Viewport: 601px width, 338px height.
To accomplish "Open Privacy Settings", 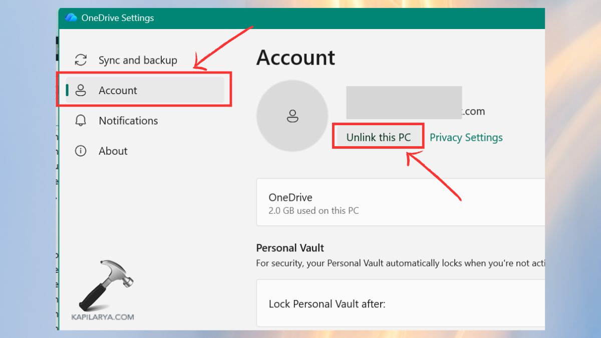I will [466, 137].
